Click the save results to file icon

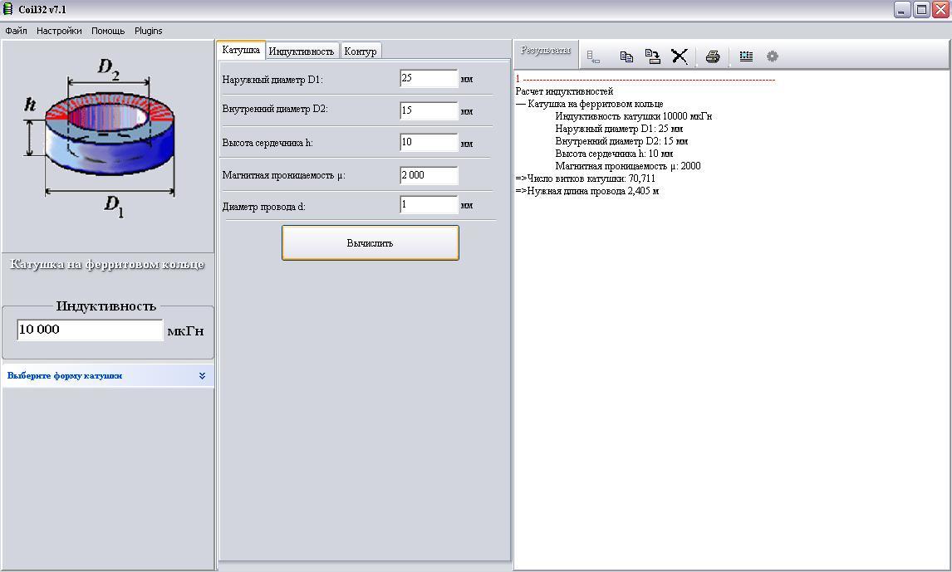click(653, 56)
